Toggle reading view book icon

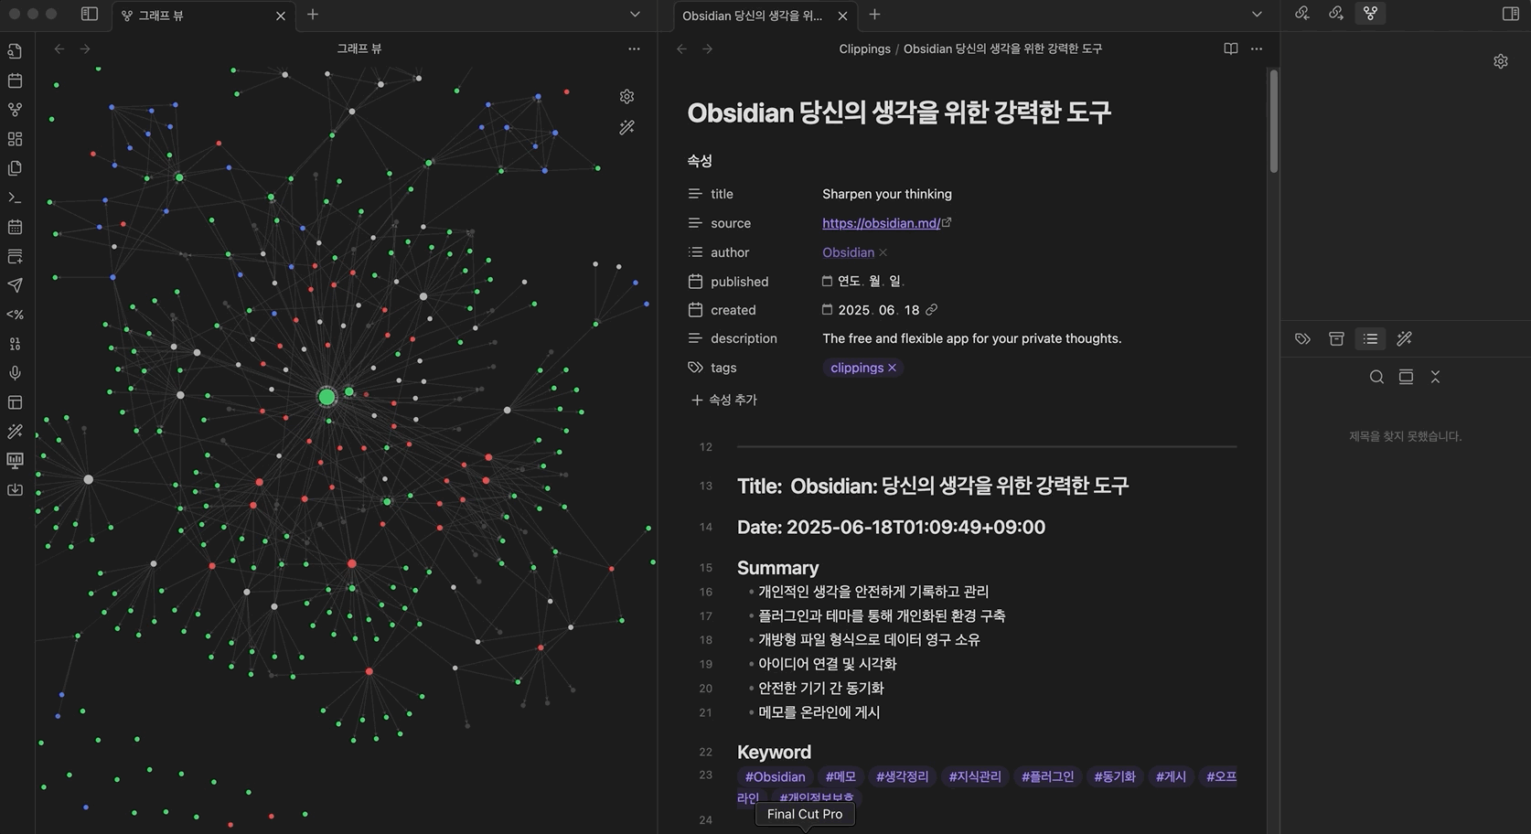click(x=1230, y=48)
